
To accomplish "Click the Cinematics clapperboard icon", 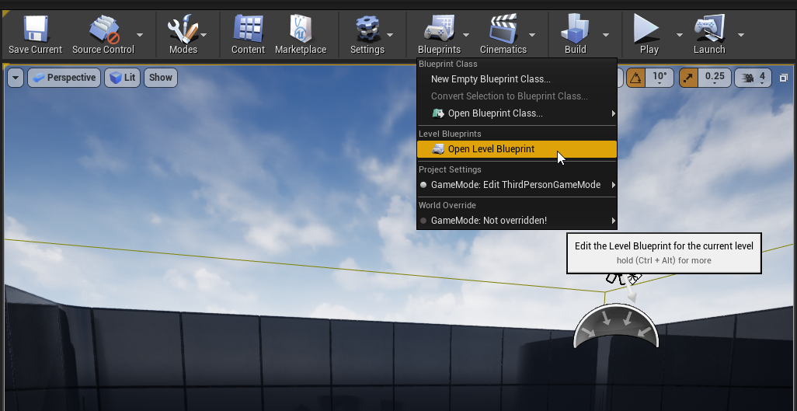I will click(x=503, y=29).
